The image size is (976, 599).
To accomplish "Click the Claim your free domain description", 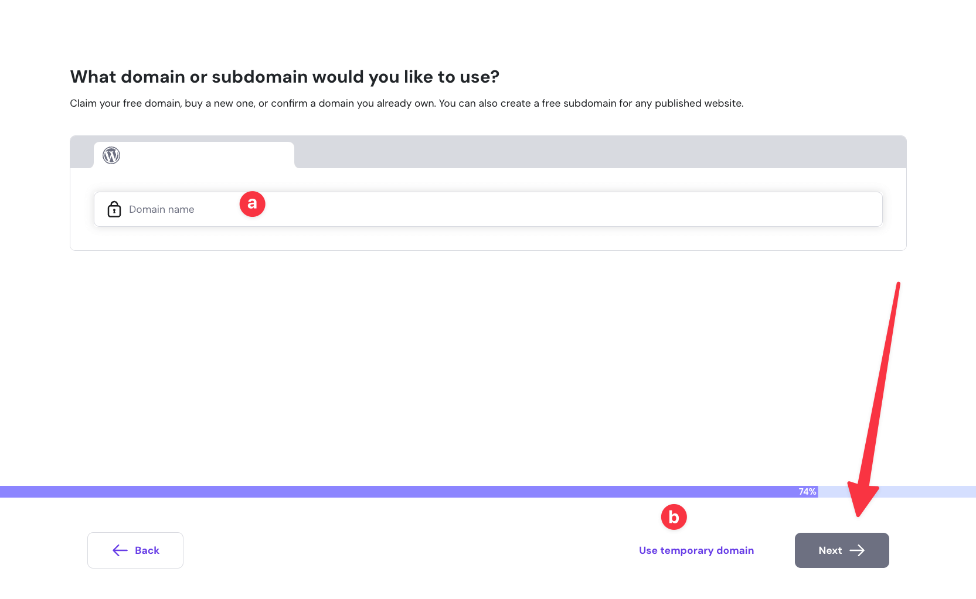I will pos(406,103).
